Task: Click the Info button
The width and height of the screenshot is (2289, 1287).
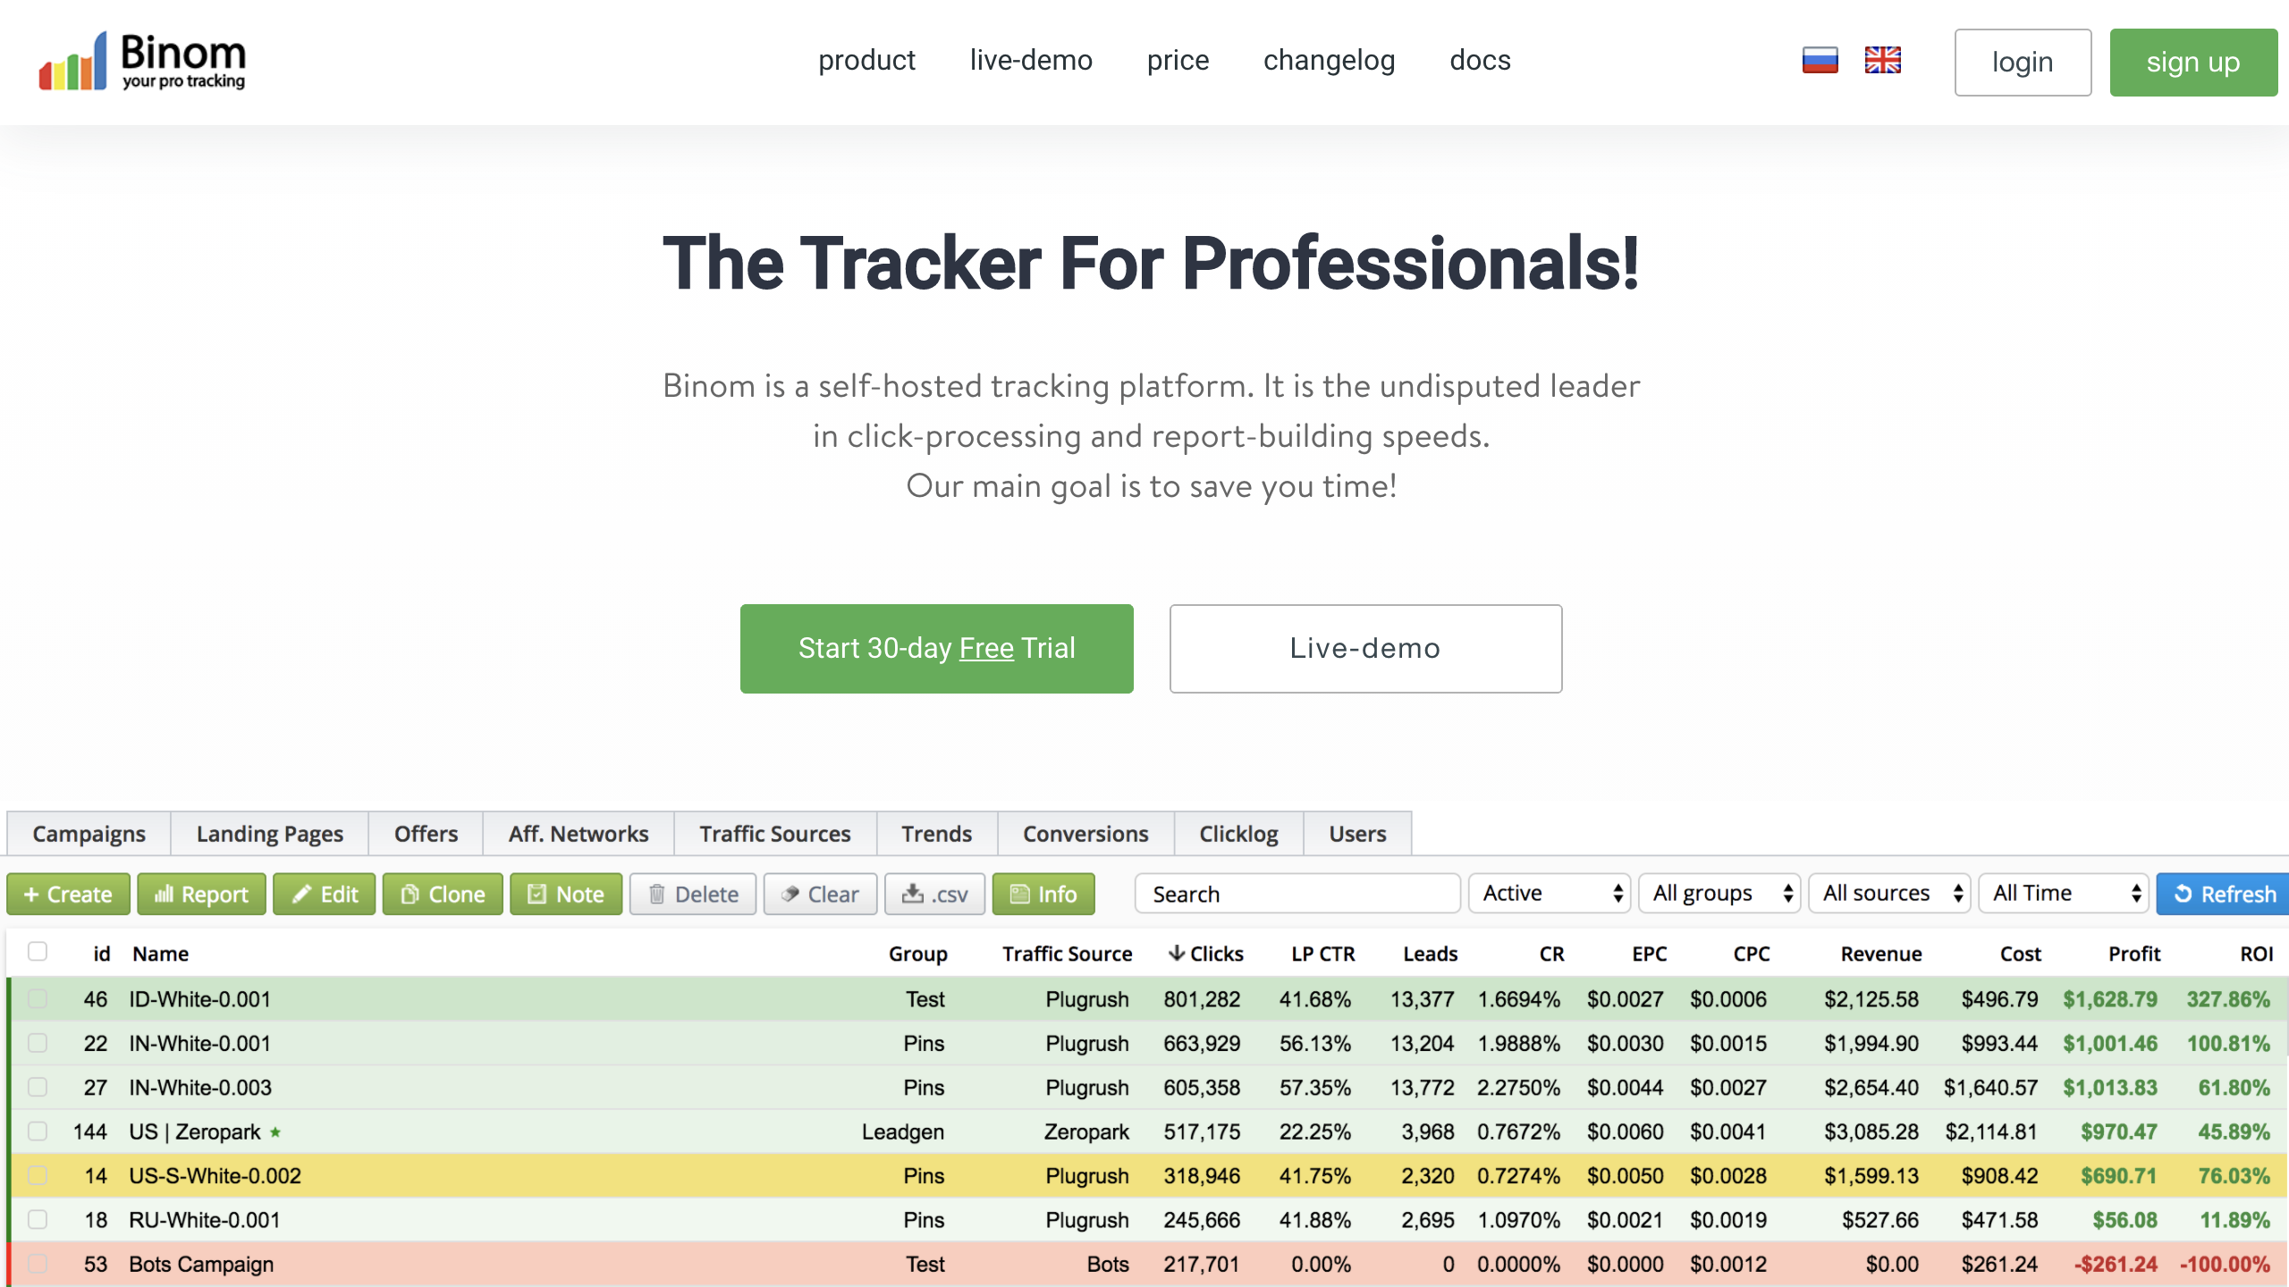Action: click(1043, 894)
